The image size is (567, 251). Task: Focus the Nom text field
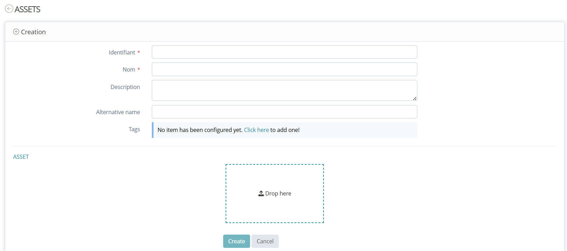point(284,69)
